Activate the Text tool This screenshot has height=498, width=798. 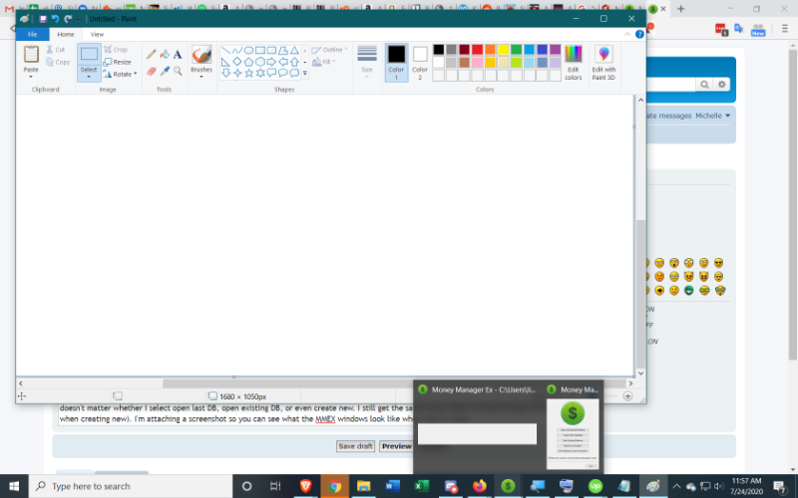(x=178, y=55)
